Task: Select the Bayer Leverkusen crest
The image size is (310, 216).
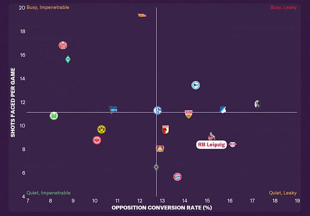Action: 160,148
